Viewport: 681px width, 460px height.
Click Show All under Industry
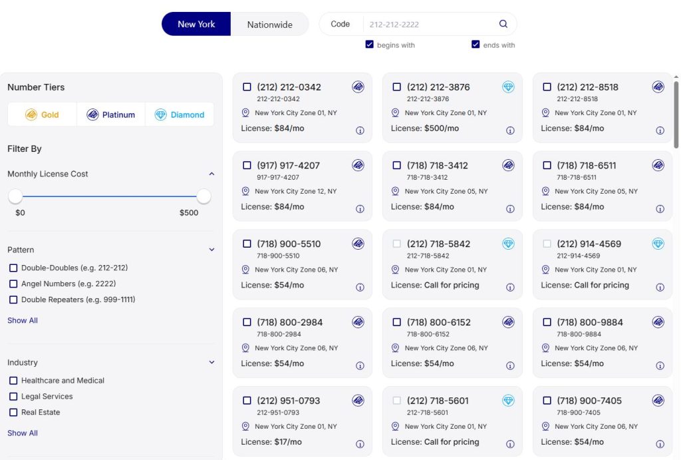click(x=23, y=433)
